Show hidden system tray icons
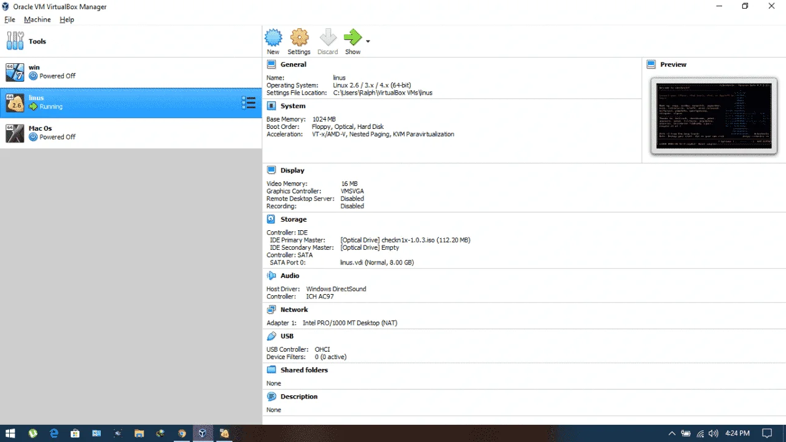This screenshot has height=442, width=786. click(x=672, y=433)
